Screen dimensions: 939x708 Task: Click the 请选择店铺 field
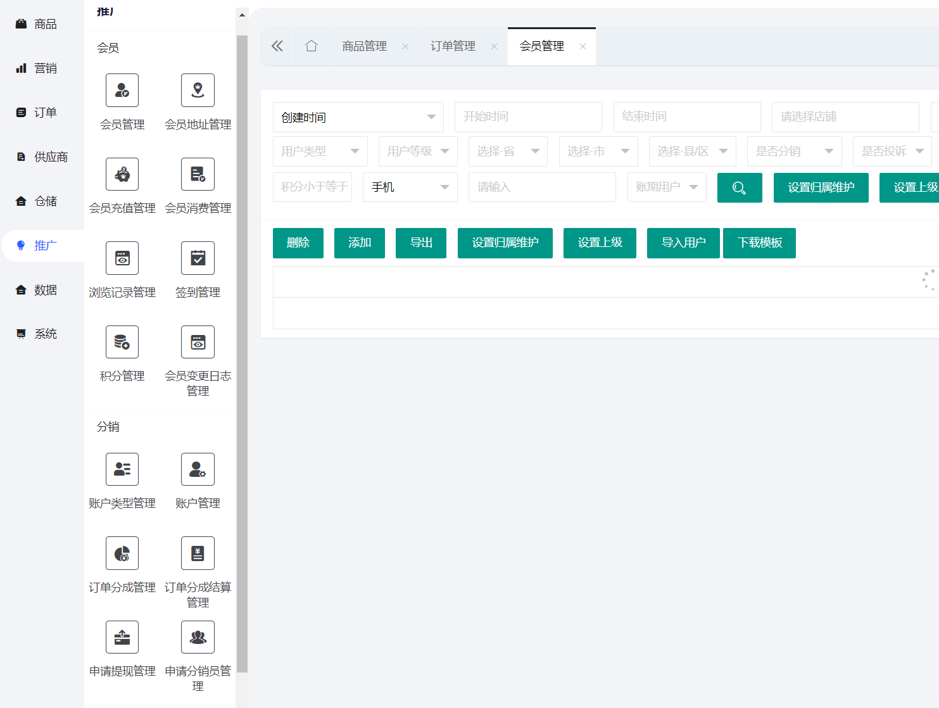pos(845,117)
